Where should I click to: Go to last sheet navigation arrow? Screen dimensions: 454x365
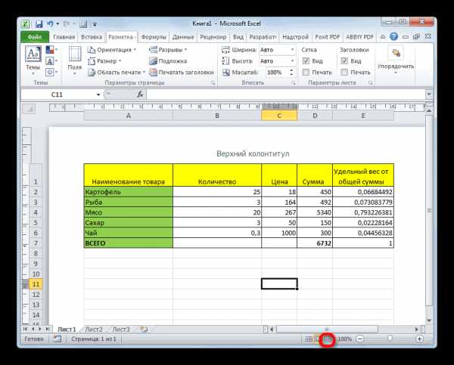[x=47, y=329]
